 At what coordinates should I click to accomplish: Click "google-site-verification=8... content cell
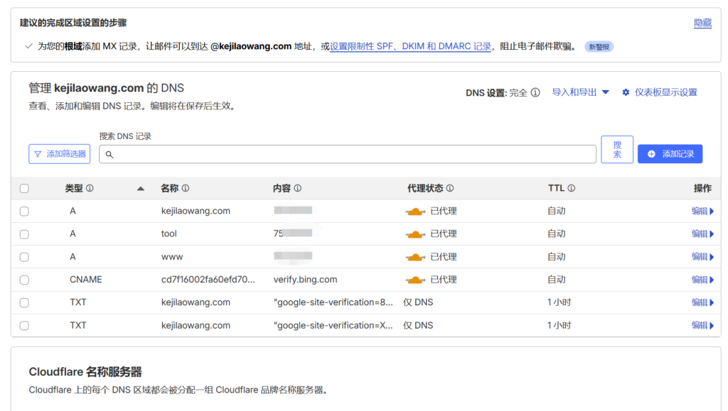coord(333,302)
